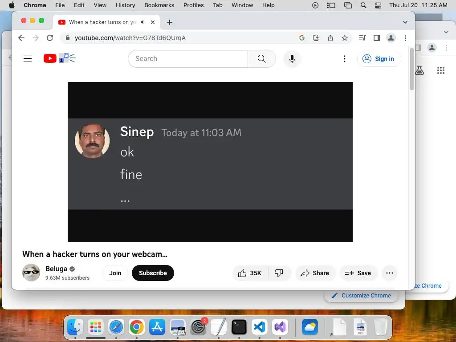Install app via the download icon in address bar
This screenshot has height=342, width=456.
point(316,38)
